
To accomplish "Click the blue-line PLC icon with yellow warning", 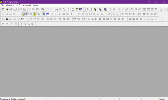I will pyautogui.click(x=105, y=9).
